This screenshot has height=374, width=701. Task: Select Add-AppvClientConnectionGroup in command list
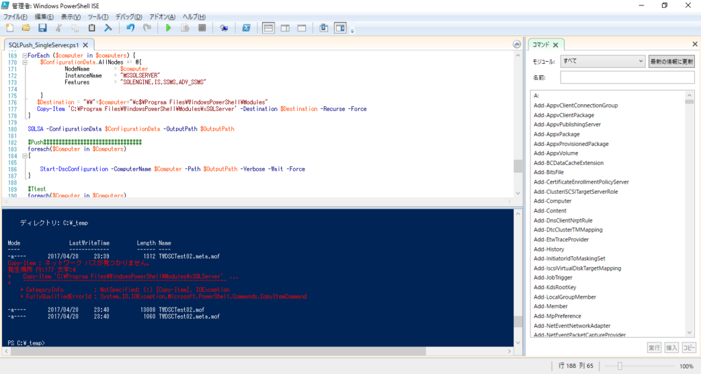point(575,105)
